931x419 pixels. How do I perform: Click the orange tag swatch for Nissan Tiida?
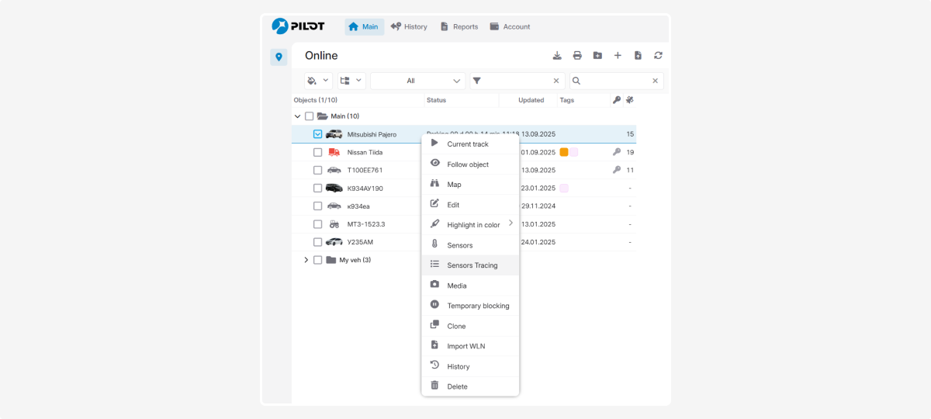click(564, 152)
